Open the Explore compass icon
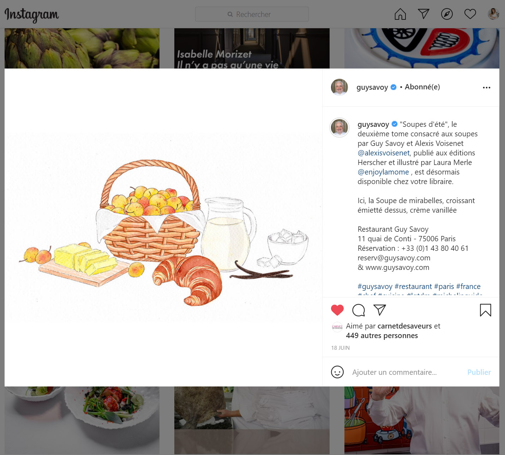Viewport: 505px width, 455px height. point(447,14)
